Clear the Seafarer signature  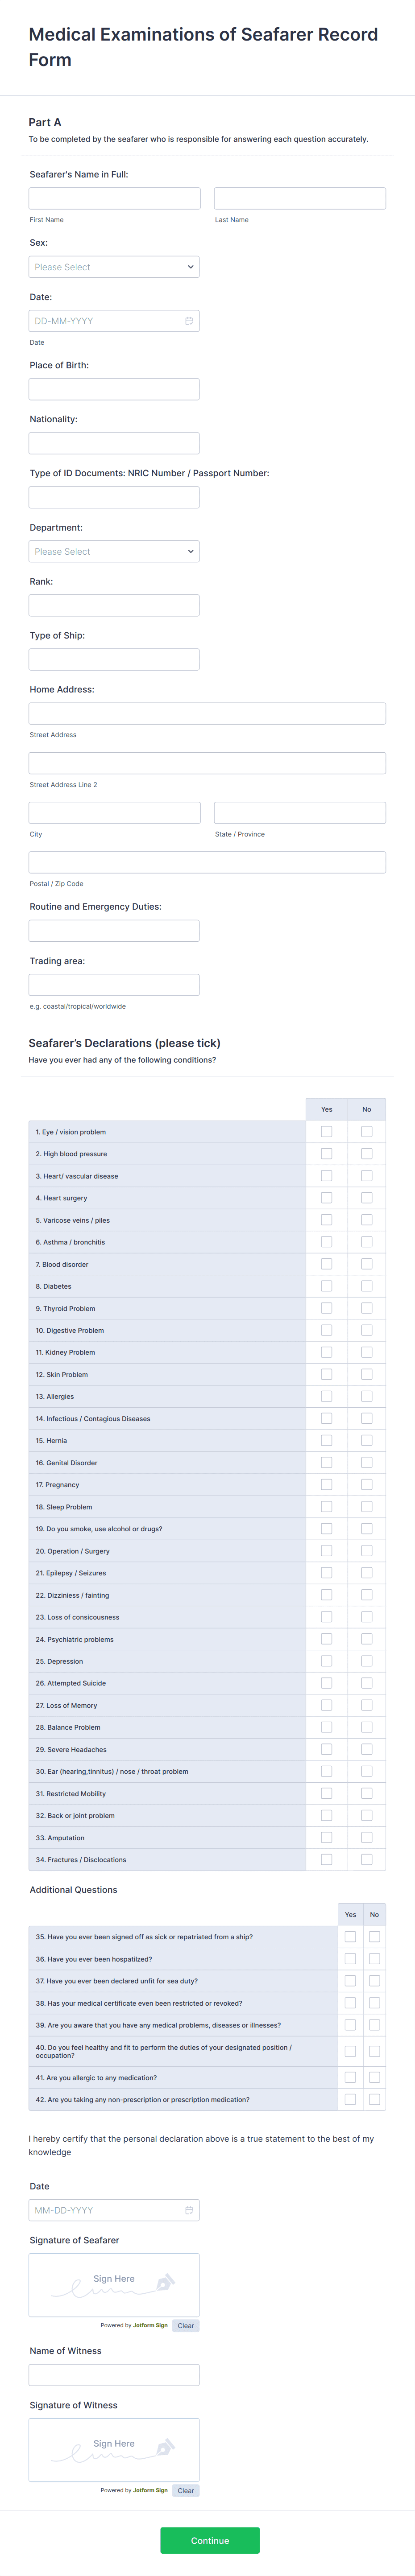click(x=186, y=2325)
